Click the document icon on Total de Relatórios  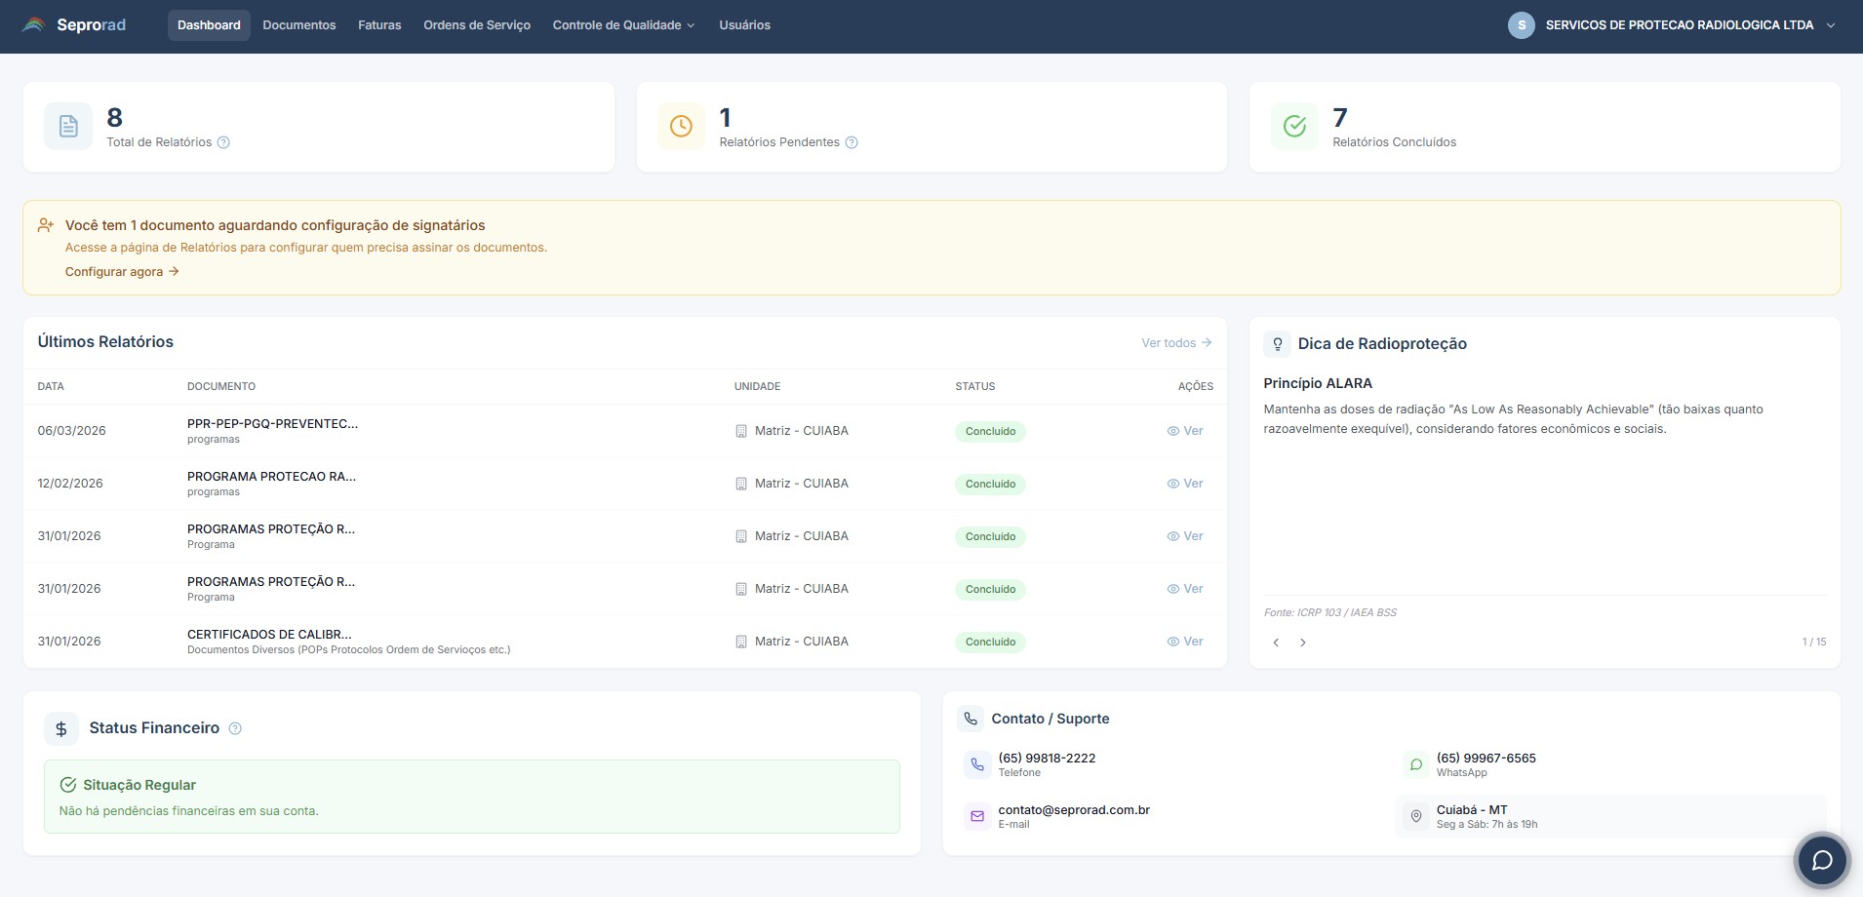point(67,126)
